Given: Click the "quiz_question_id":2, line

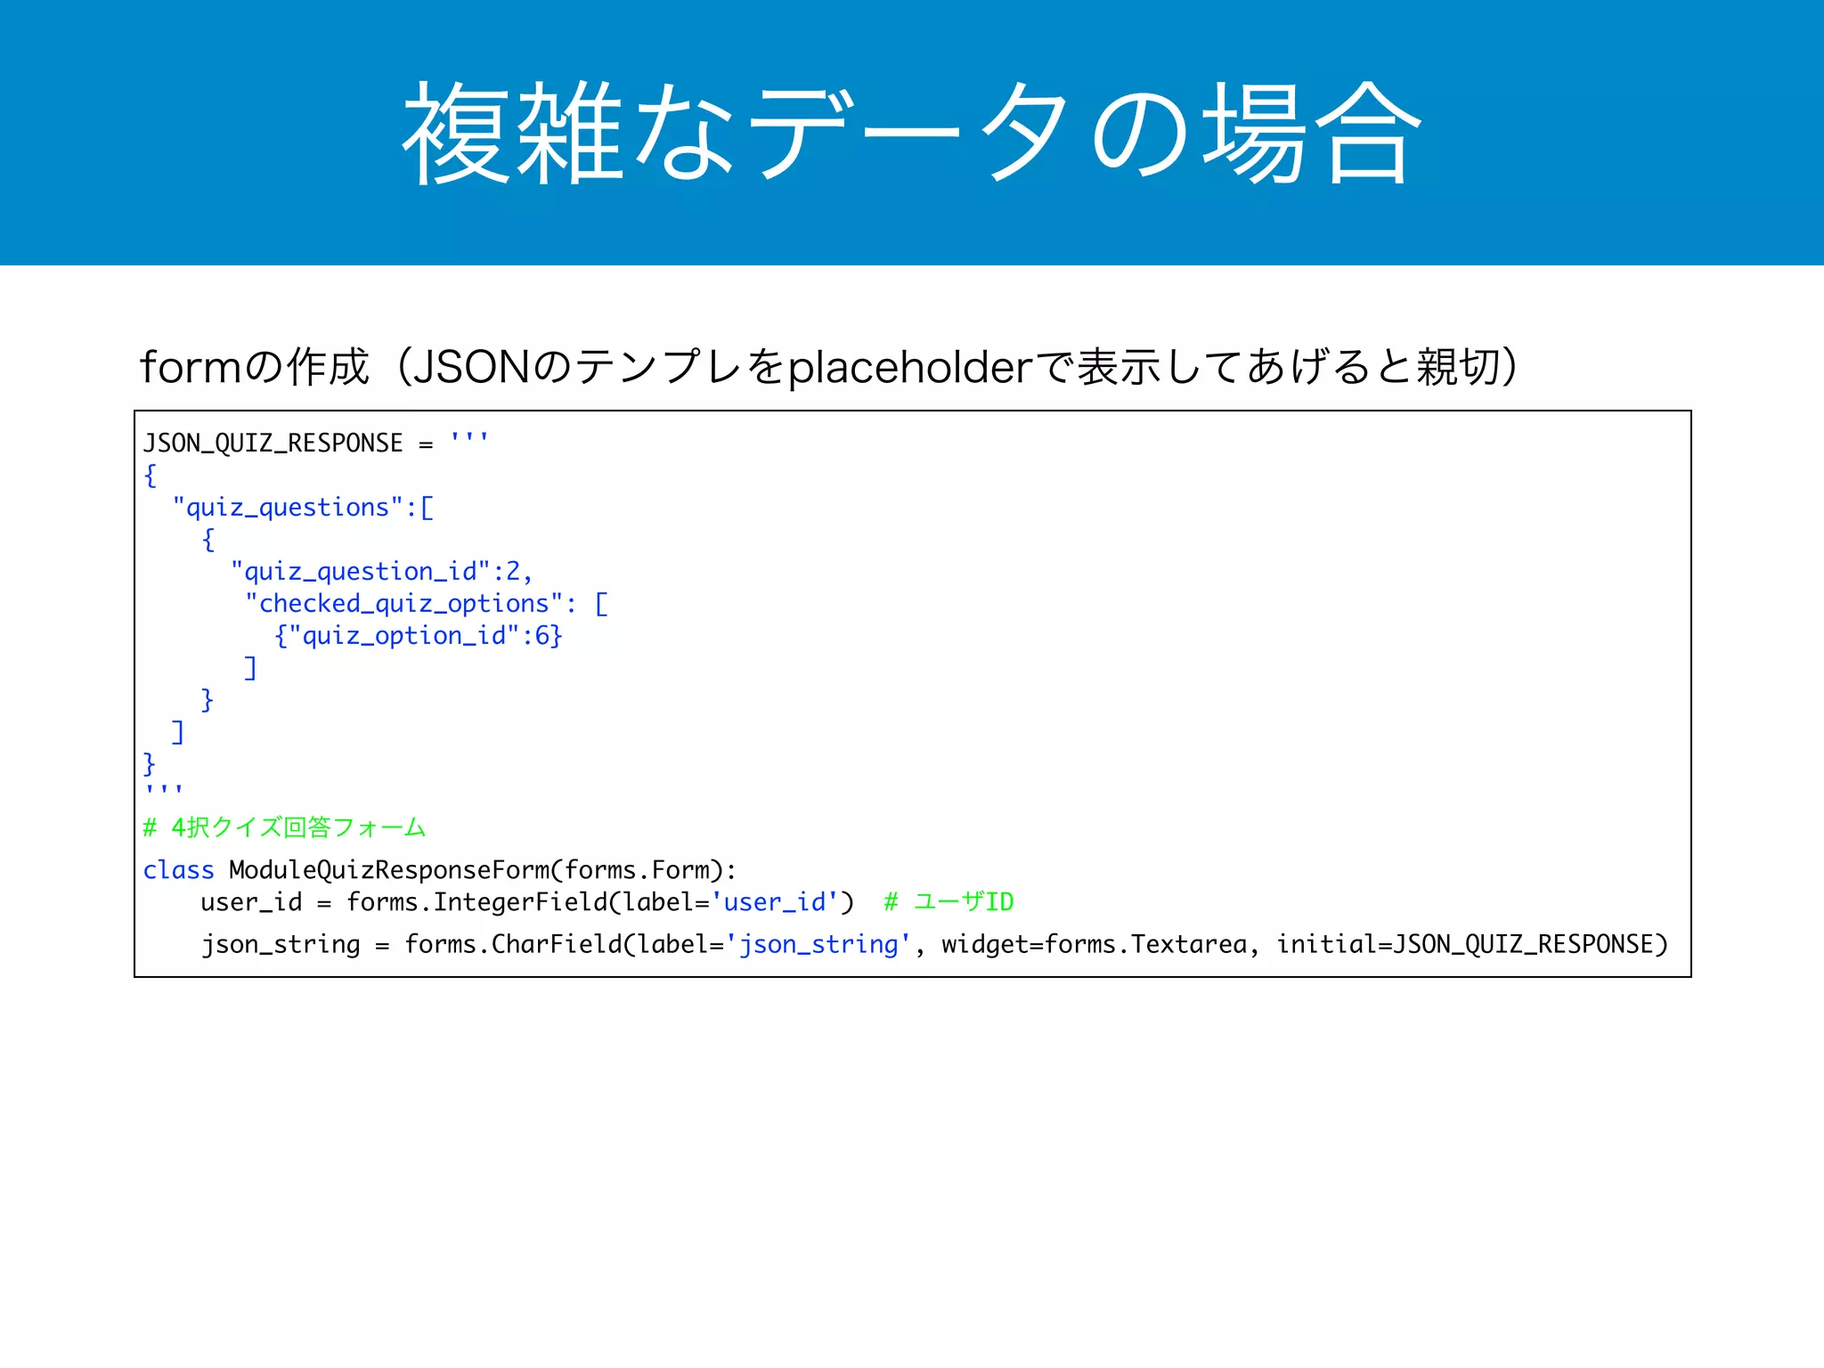Looking at the screenshot, I should coord(381,571).
